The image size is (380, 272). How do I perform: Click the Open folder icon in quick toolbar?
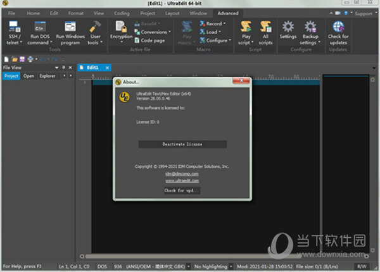point(15,59)
